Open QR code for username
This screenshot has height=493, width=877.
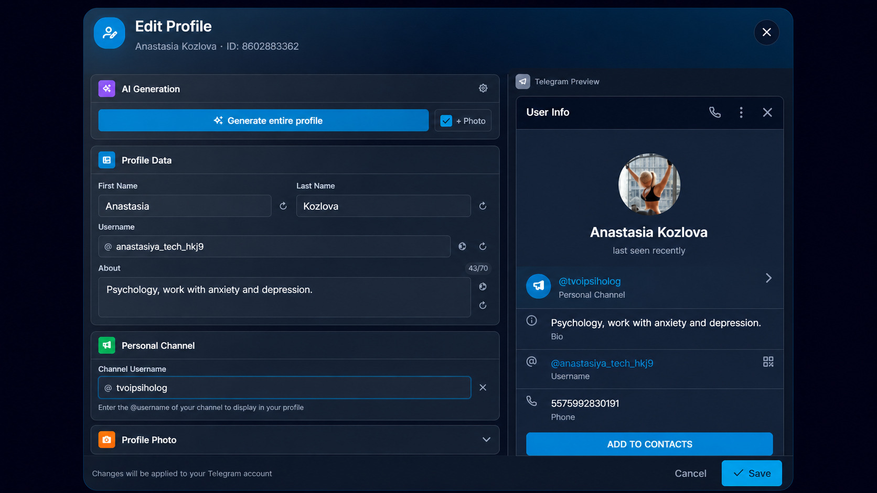[x=768, y=361]
